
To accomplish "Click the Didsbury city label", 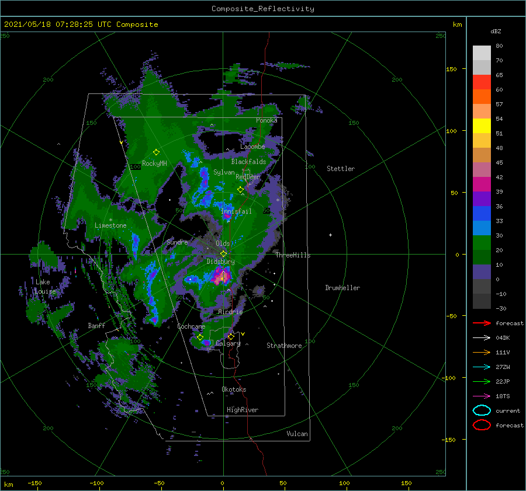I will pyautogui.click(x=221, y=262).
